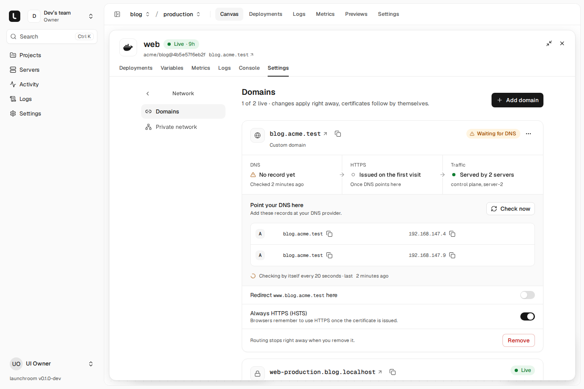Enable Redirect www.blog.acme.test toggle
Viewport: 584px width, 389px height.
point(528,295)
